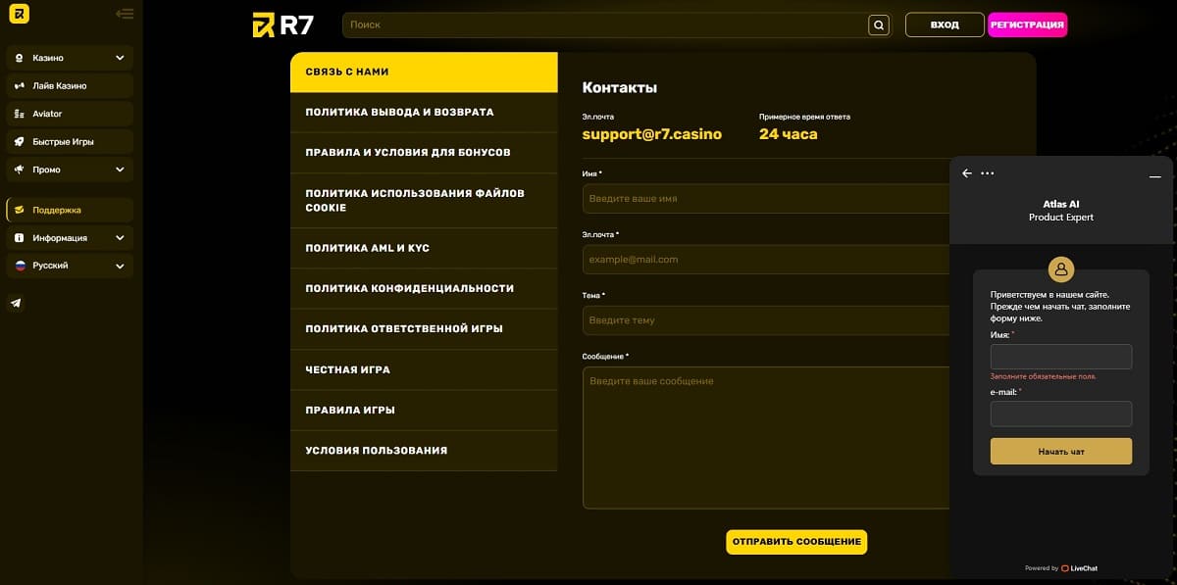1177x585 pixels.
Task: Click the yellow R7 sidebar logo icon
Action: (19, 14)
